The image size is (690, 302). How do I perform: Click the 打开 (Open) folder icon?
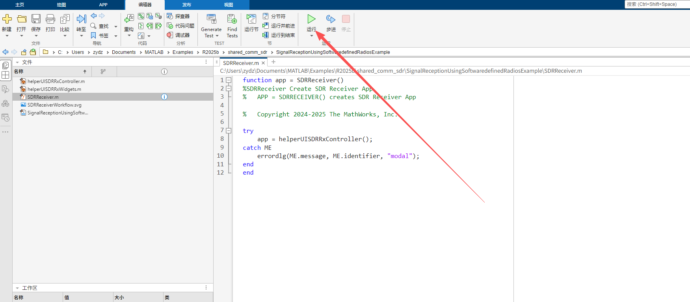point(22,19)
